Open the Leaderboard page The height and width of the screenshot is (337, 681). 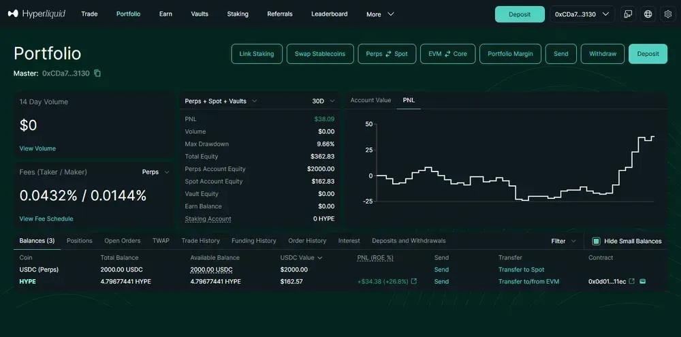329,14
